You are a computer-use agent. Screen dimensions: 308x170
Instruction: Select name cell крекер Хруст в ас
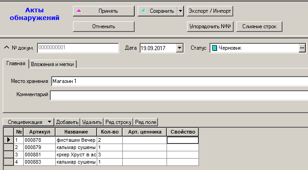pos(76,155)
